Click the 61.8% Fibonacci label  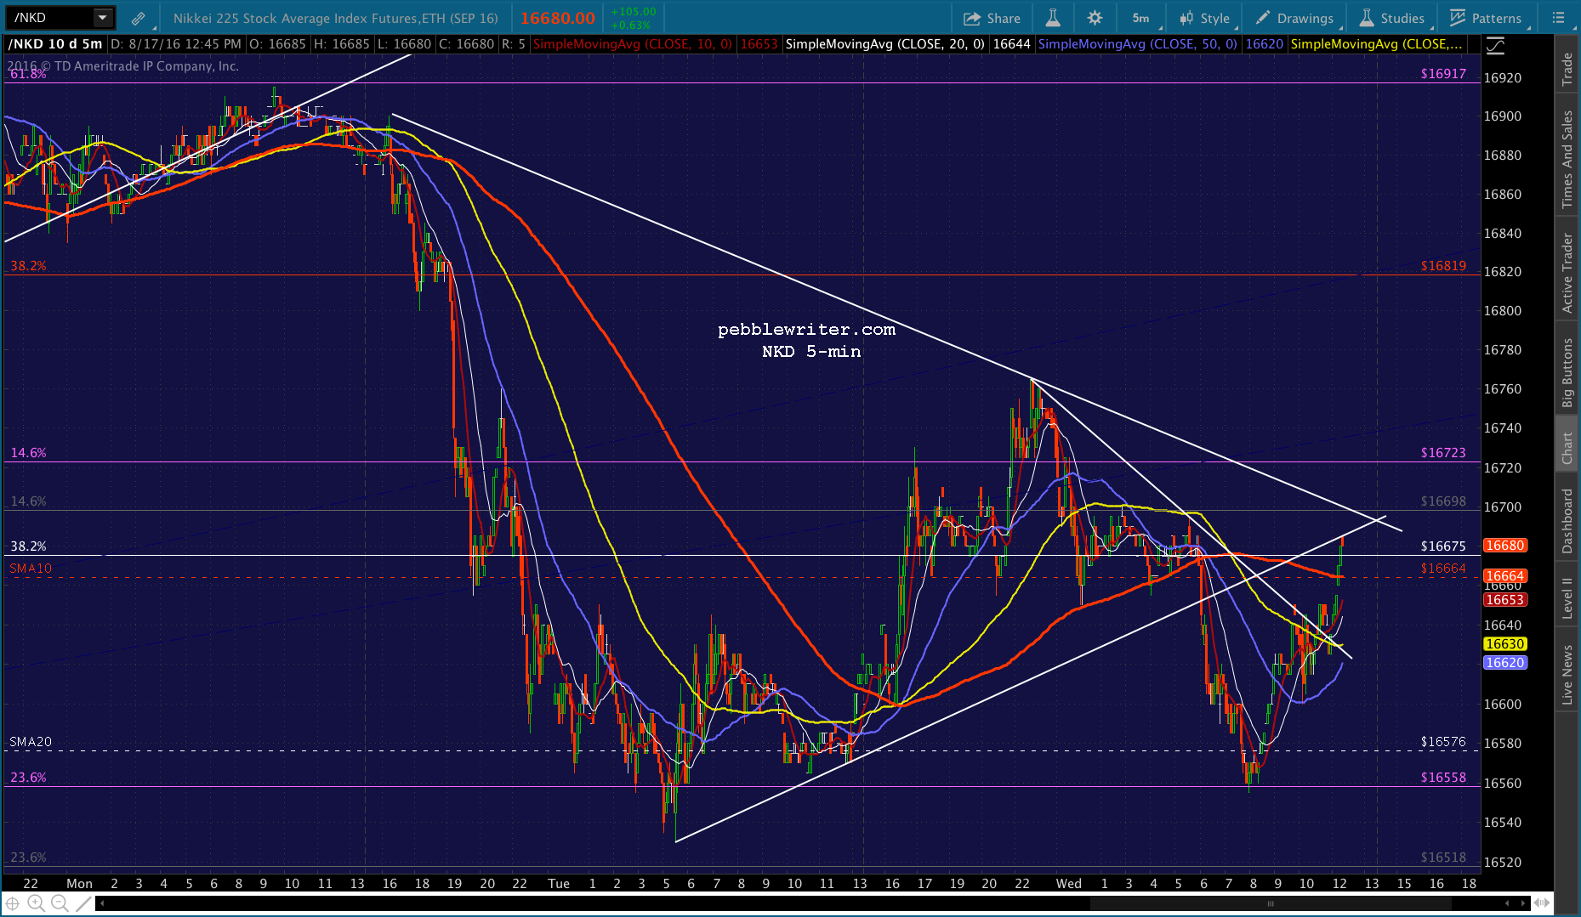pyautogui.click(x=28, y=74)
